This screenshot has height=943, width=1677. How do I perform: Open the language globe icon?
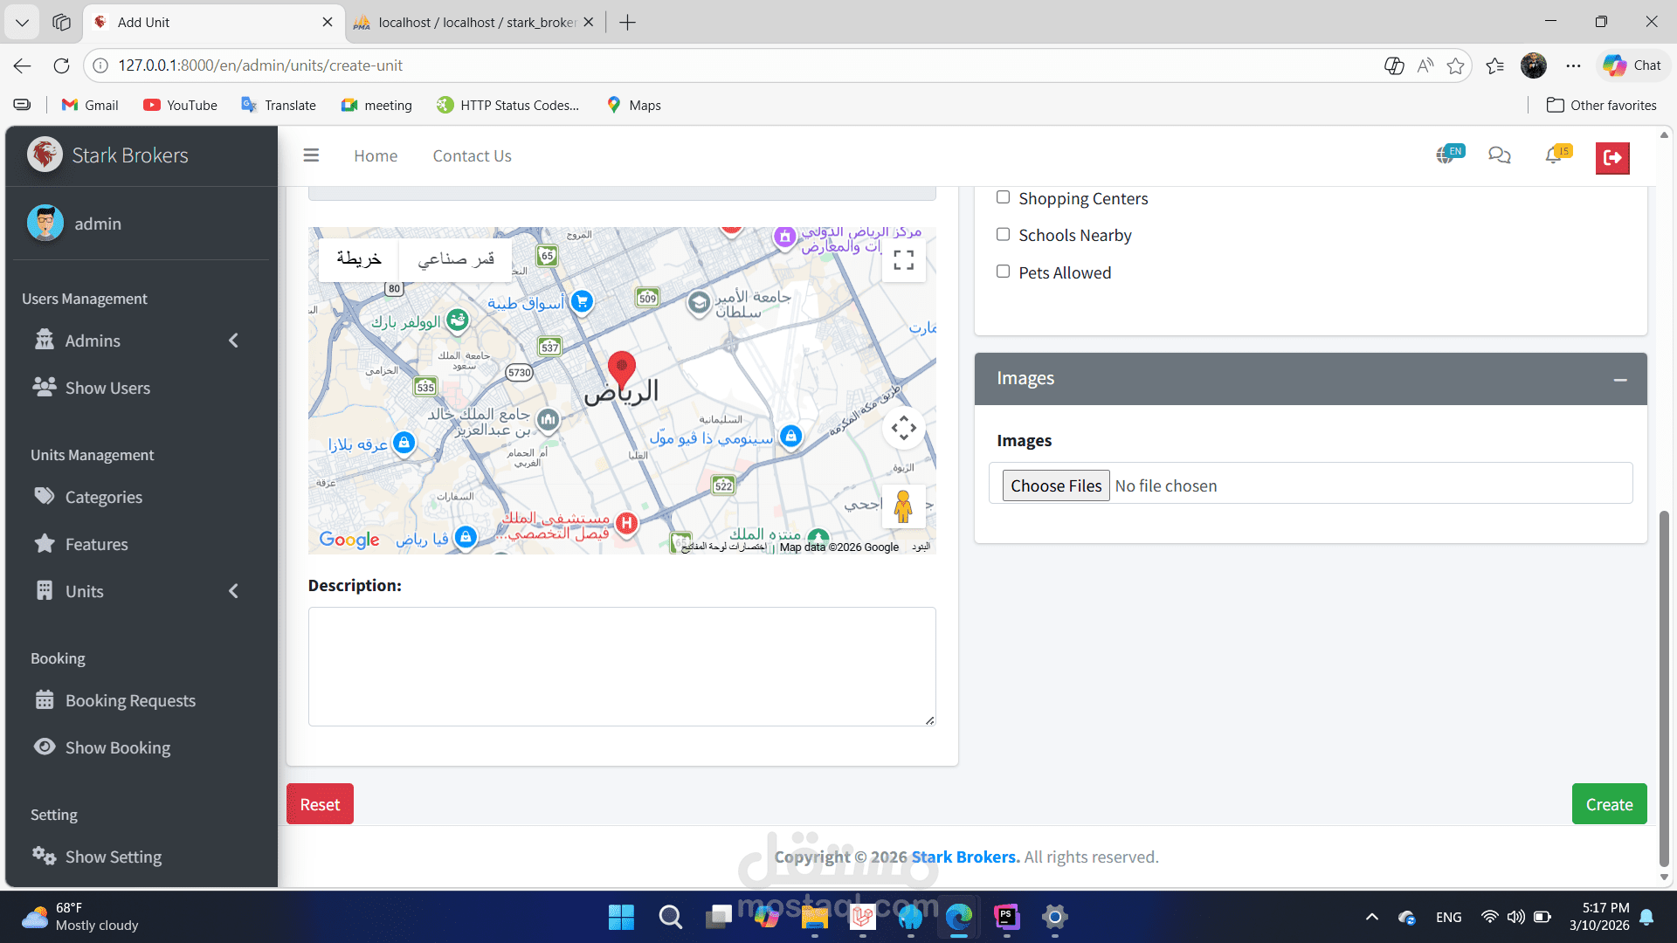pyautogui.click(x=1446, y=155)
